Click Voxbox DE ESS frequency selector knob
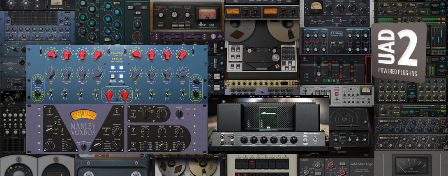Viewport: 448px width, 176px height. 145,114
